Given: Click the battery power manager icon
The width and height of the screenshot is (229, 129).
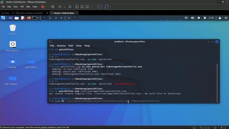Looking at the screenshot, I should 205,18.
